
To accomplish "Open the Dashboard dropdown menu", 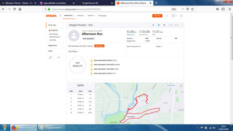I will point(69,16).
